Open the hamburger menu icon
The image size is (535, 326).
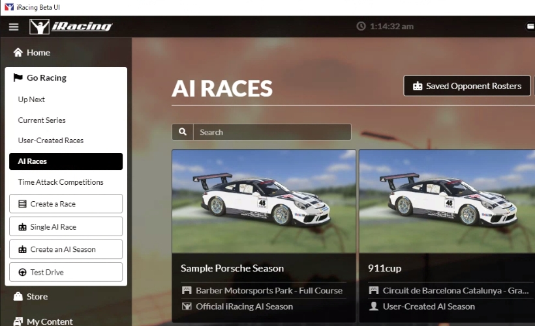[x=14, y=27]
